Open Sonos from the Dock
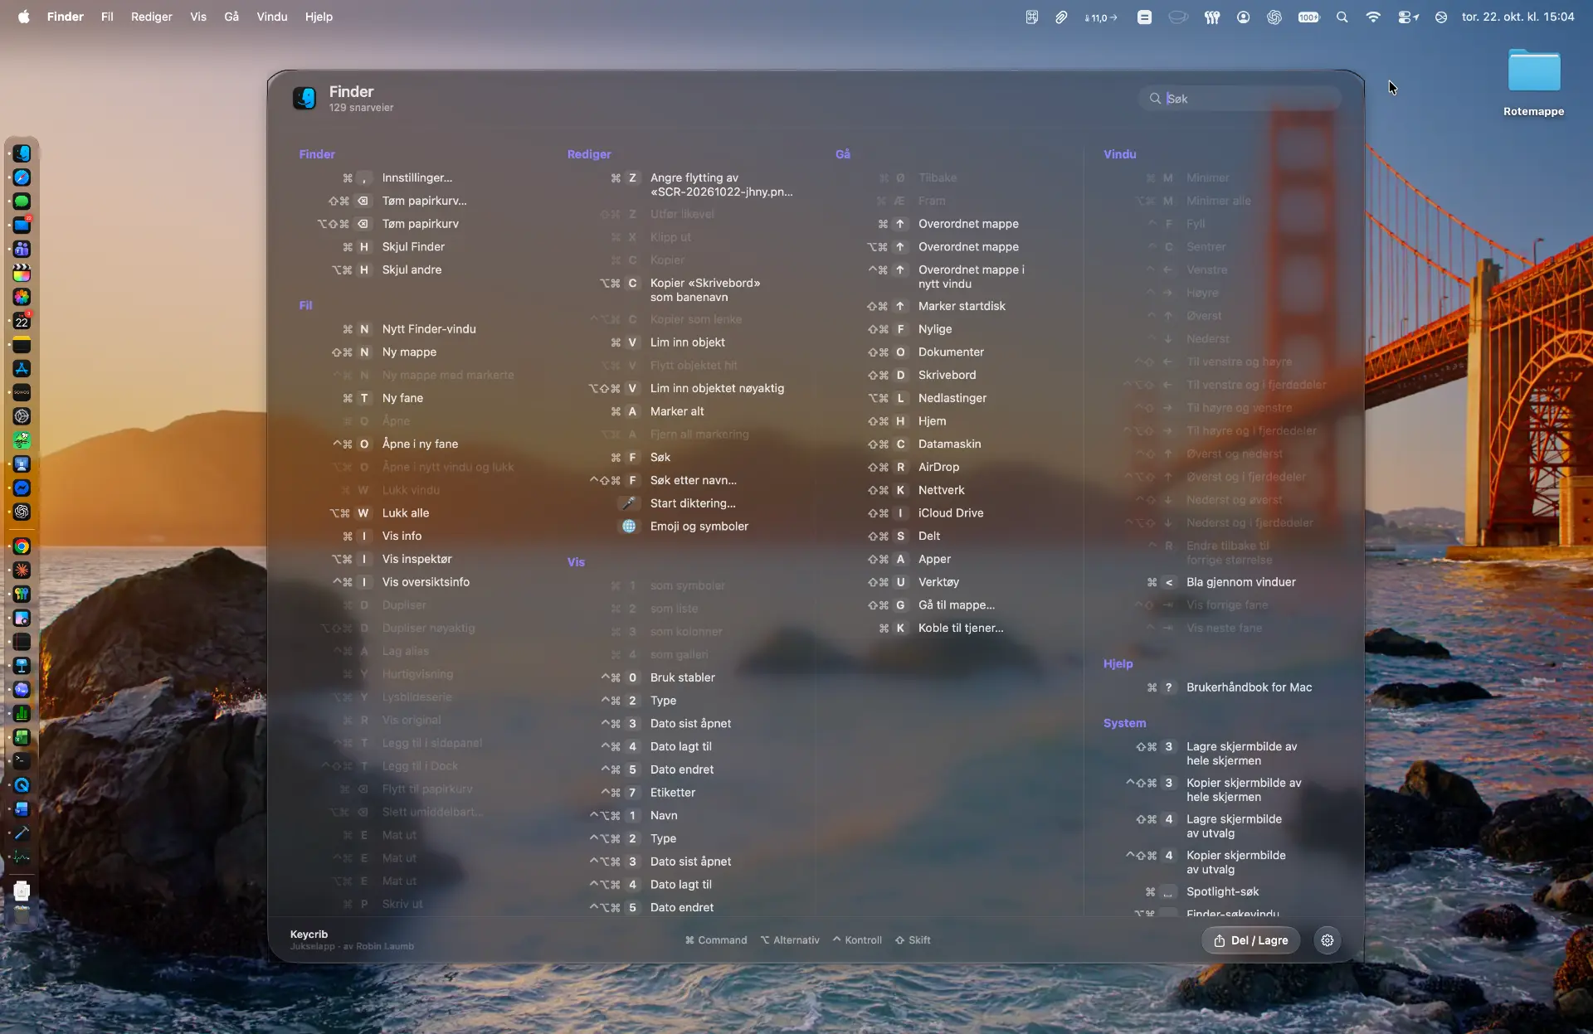The width and height of the screenshot is (1593, 1034). pyautogui.click(x=22, y=392)
